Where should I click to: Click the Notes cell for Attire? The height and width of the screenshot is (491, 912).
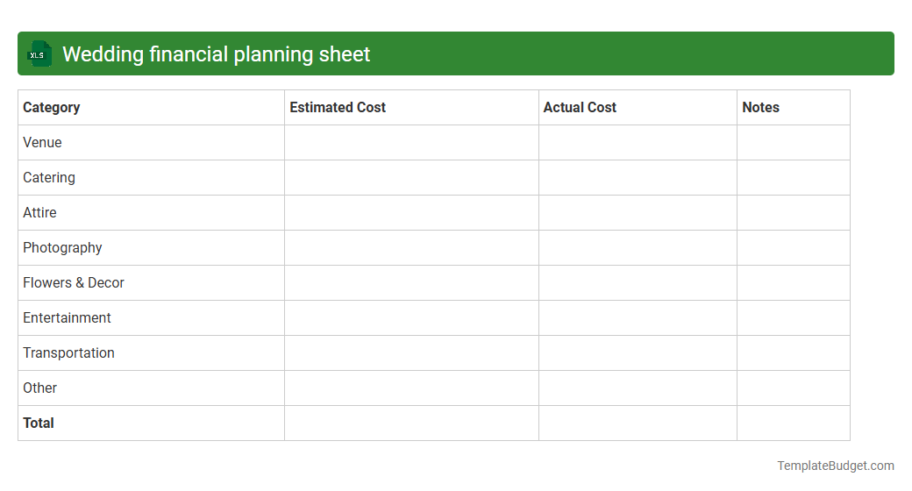[x=794, y=213]
